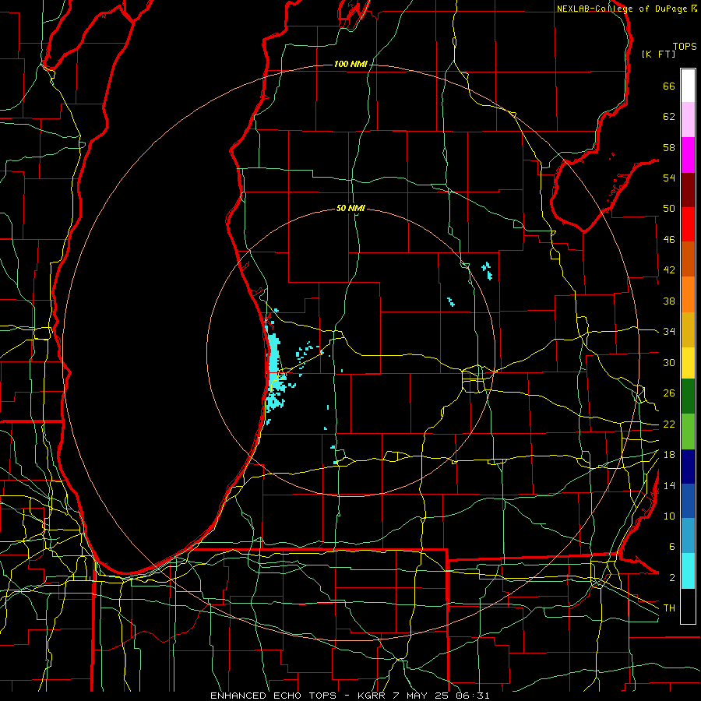Image resolution: width=701 pixels, height=701 pixels.
Task: Click the yellow legend swatch
Action: coord(688,363)
